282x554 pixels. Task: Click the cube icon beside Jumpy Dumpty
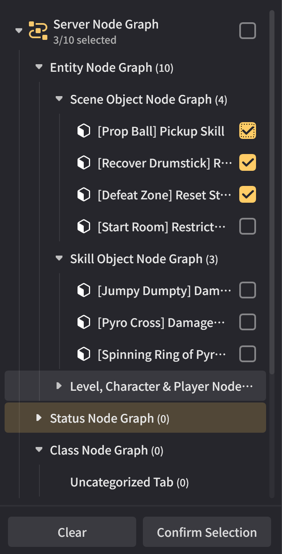coord(84,290)
